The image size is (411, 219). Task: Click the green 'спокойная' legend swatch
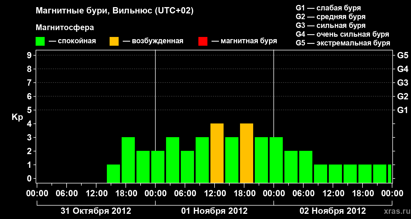[x=40, y=41]
